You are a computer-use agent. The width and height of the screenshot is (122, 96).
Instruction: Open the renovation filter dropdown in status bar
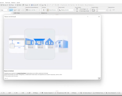(x=100, y=93)
